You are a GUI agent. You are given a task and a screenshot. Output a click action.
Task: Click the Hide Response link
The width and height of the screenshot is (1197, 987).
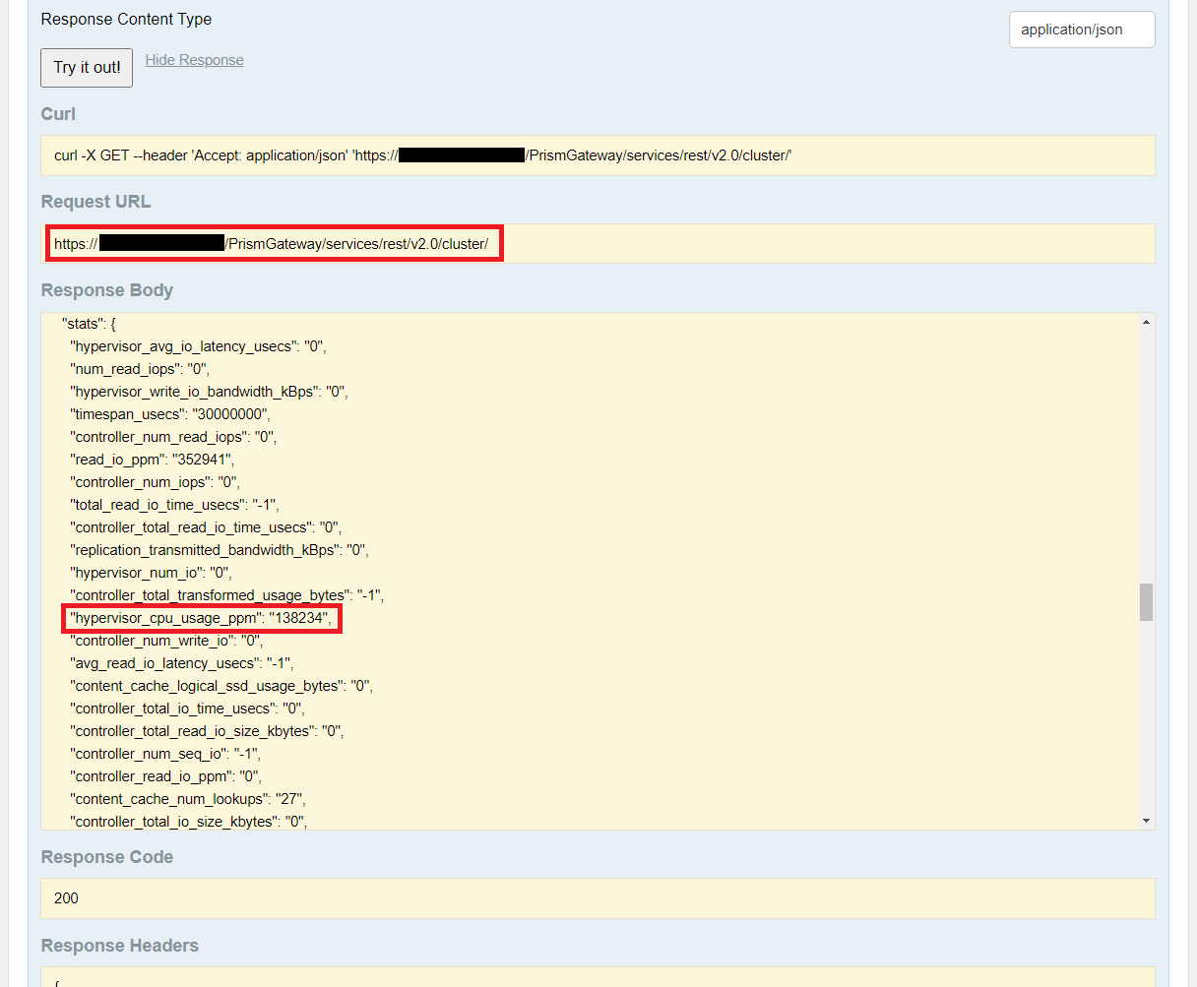194,60
